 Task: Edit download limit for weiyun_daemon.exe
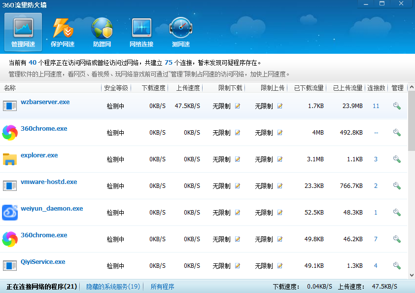coord(238,213)
